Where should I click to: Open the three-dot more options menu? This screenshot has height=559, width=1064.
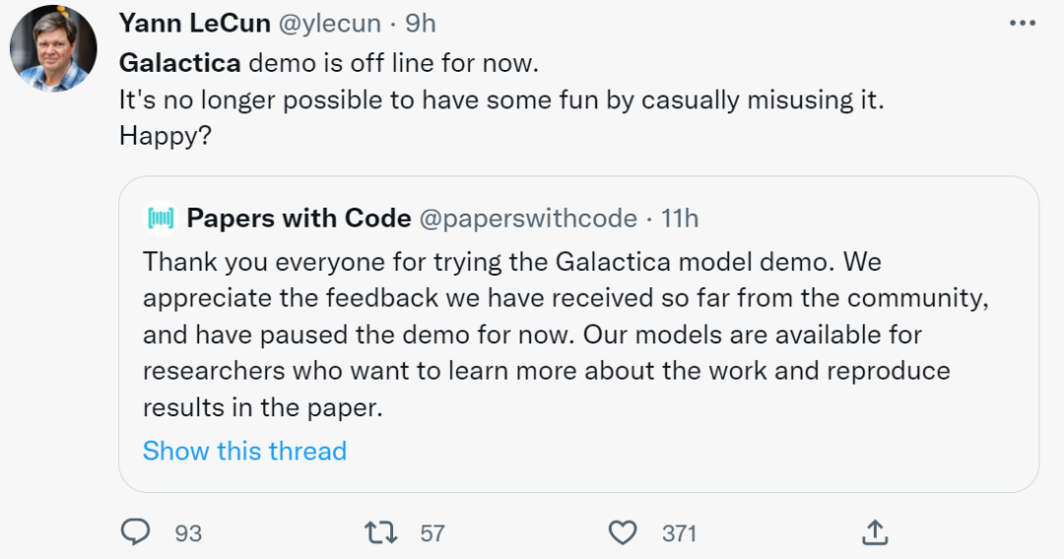click(1023, 24)
